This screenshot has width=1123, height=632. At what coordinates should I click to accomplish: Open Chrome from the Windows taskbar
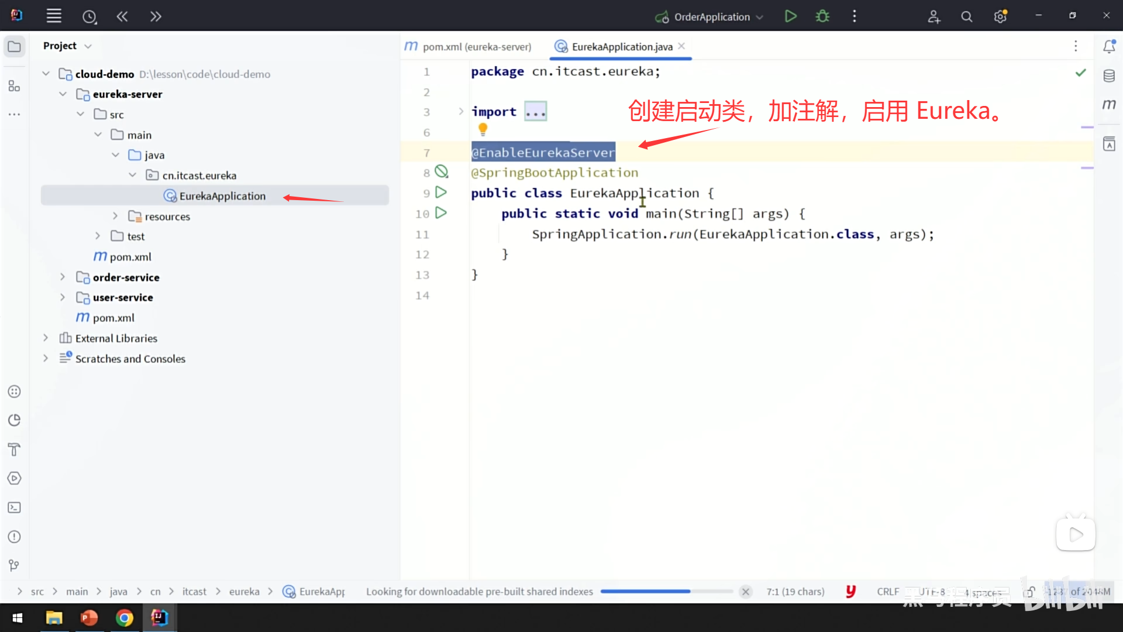click(x=124, y=617)
